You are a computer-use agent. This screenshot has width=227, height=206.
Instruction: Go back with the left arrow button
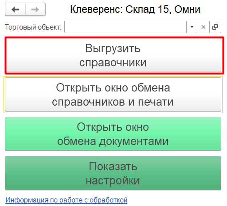16,10
